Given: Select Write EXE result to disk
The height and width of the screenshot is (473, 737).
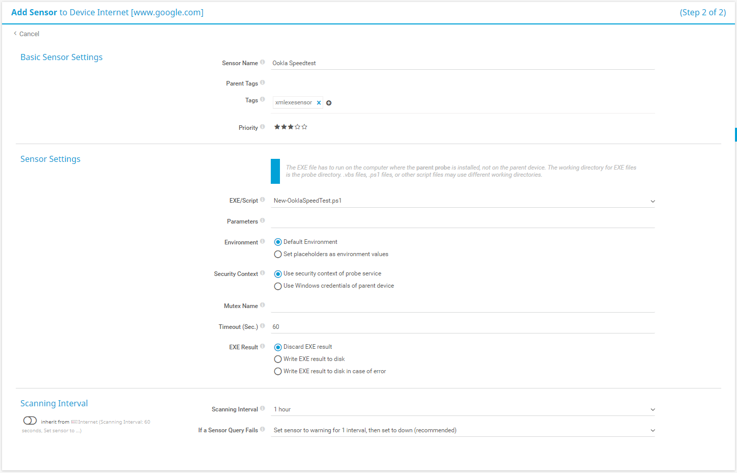Looking at the screenshot, I should tap(278, 359).
